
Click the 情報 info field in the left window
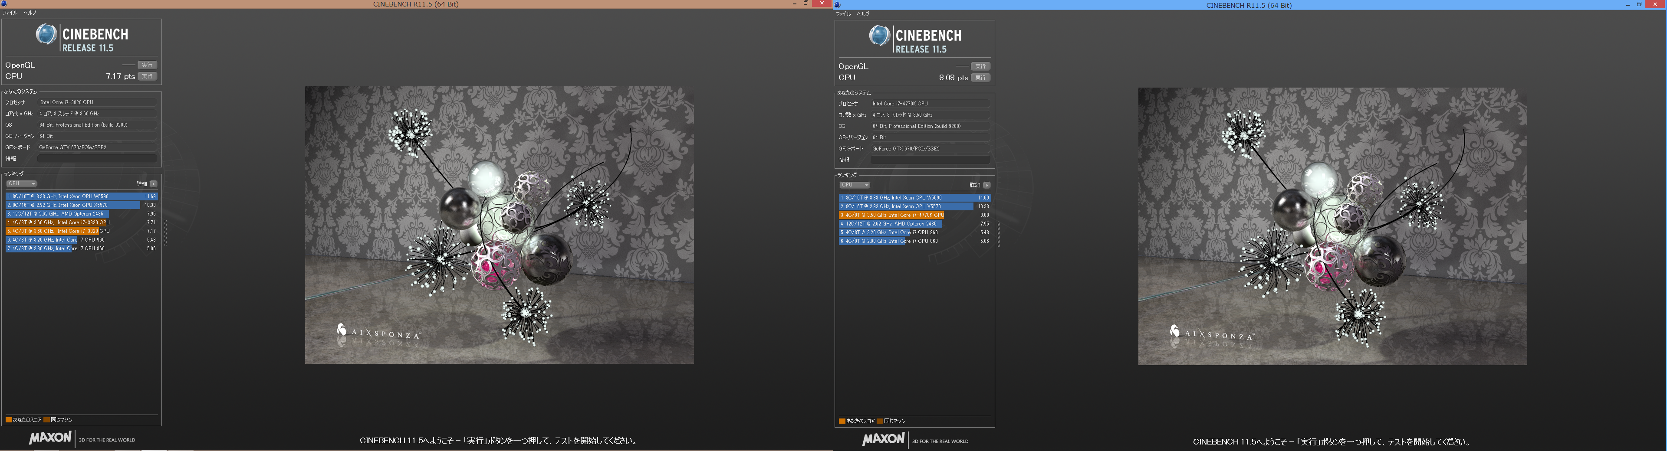pos(97,159)
